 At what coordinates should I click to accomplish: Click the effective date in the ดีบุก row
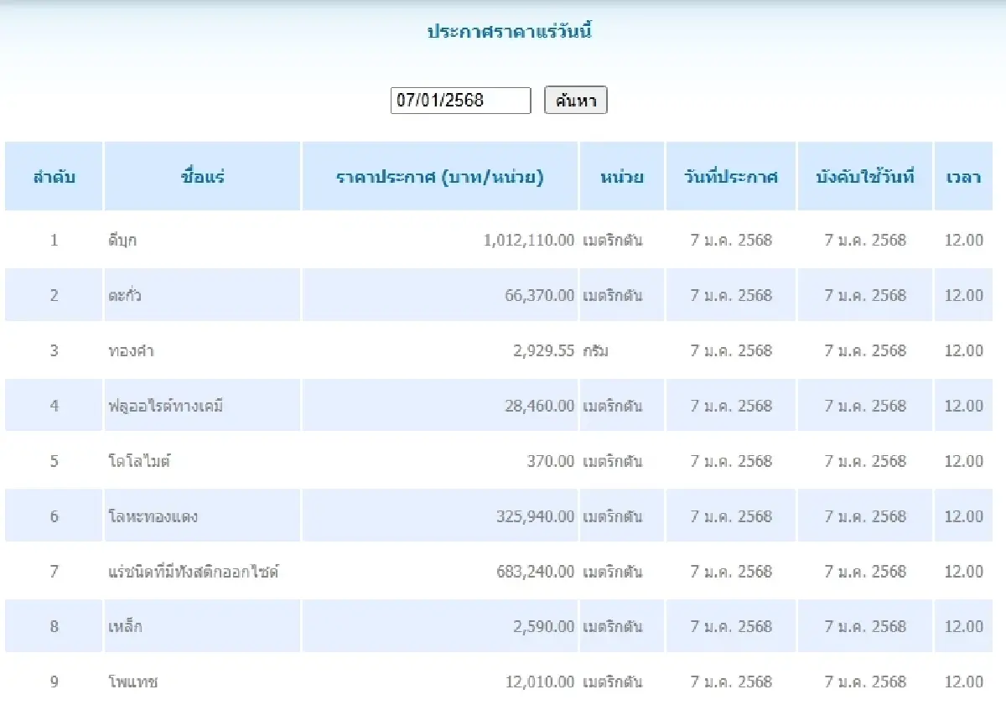click(865, 241)
